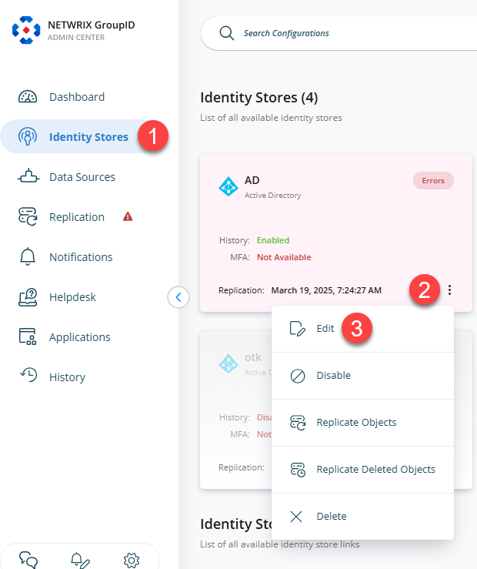Click the Data Sources icon
This screenshot has height=569, width=477.
click(x=28, y=176)
